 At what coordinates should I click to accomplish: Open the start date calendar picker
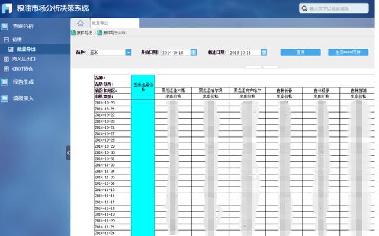pos(194,52)
